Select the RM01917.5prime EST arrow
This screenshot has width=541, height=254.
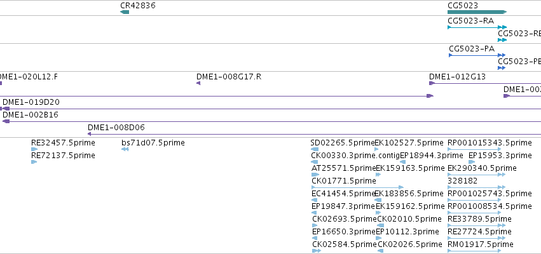pyautogui.click(x=477, y=251)
